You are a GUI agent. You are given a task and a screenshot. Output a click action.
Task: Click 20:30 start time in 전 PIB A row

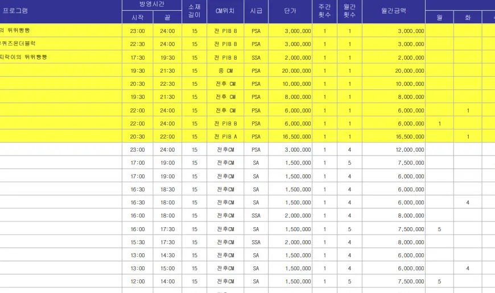point(137,136)
